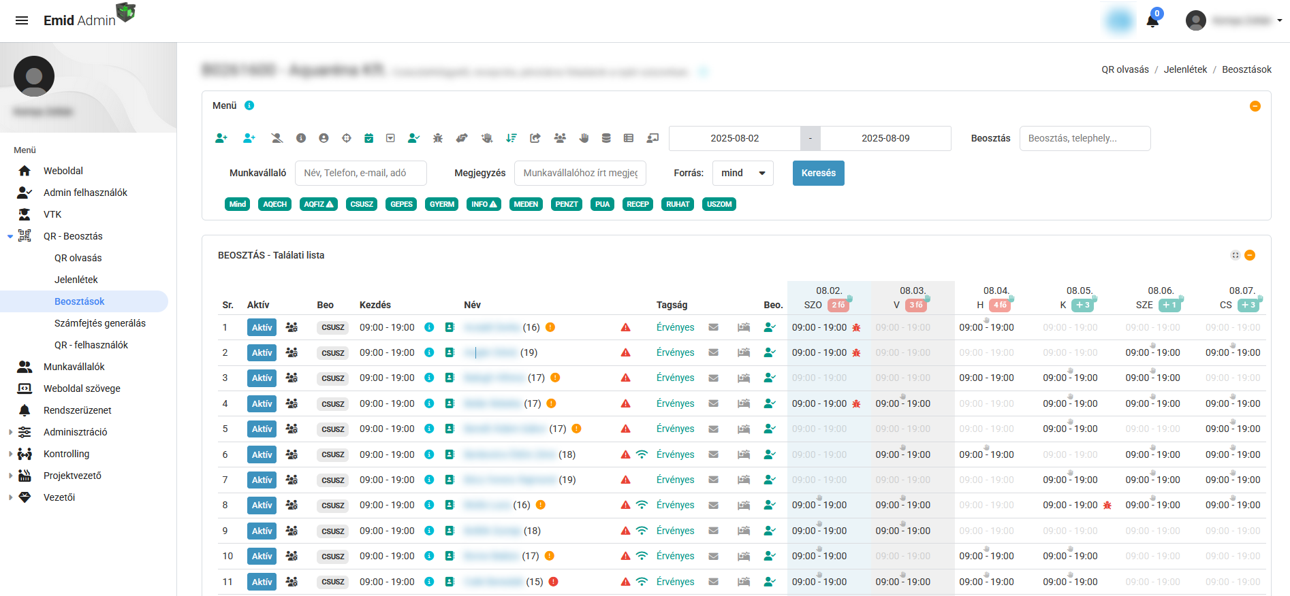Collapse the Menü panel with orange minus

coord(1255,106)
